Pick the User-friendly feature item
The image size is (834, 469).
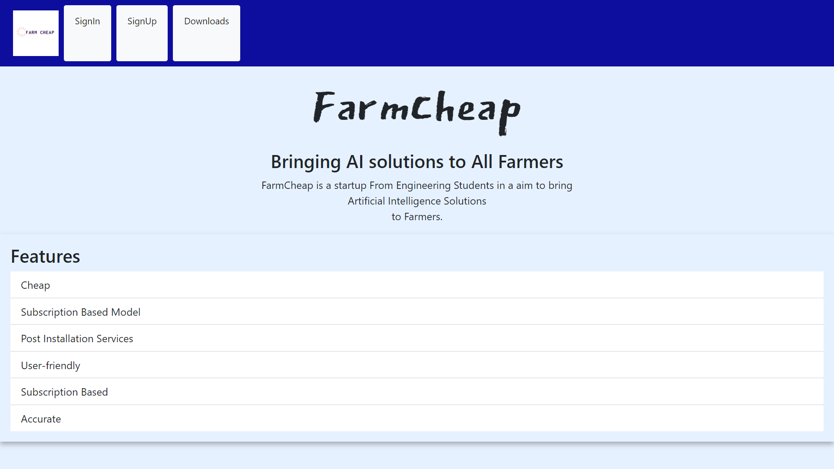pyautogui.click(x=50, y=366)
